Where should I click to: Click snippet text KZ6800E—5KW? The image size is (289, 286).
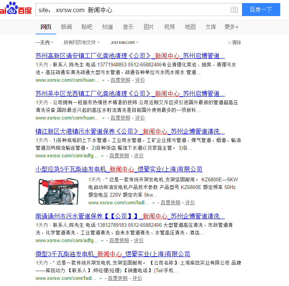(219, 180)
